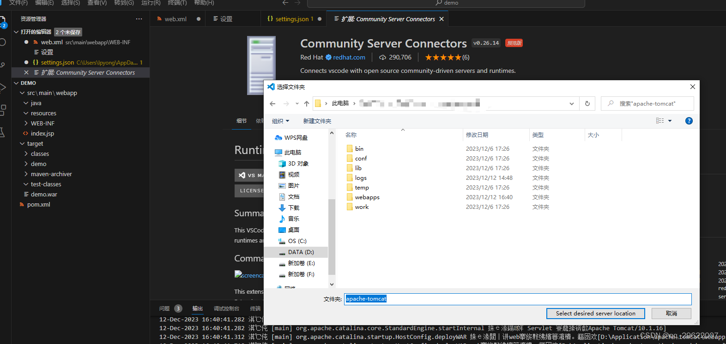726x344 pixels.
Task: Click the back arrow in folder dialog
Action: pos(272,104)
